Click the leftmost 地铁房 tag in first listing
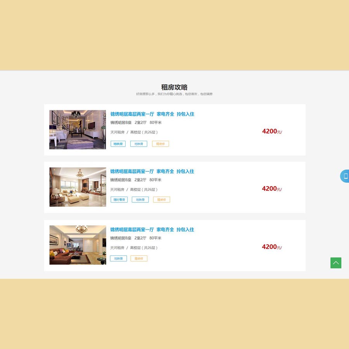This screenshot has height=349, width=349. [118, 144]
